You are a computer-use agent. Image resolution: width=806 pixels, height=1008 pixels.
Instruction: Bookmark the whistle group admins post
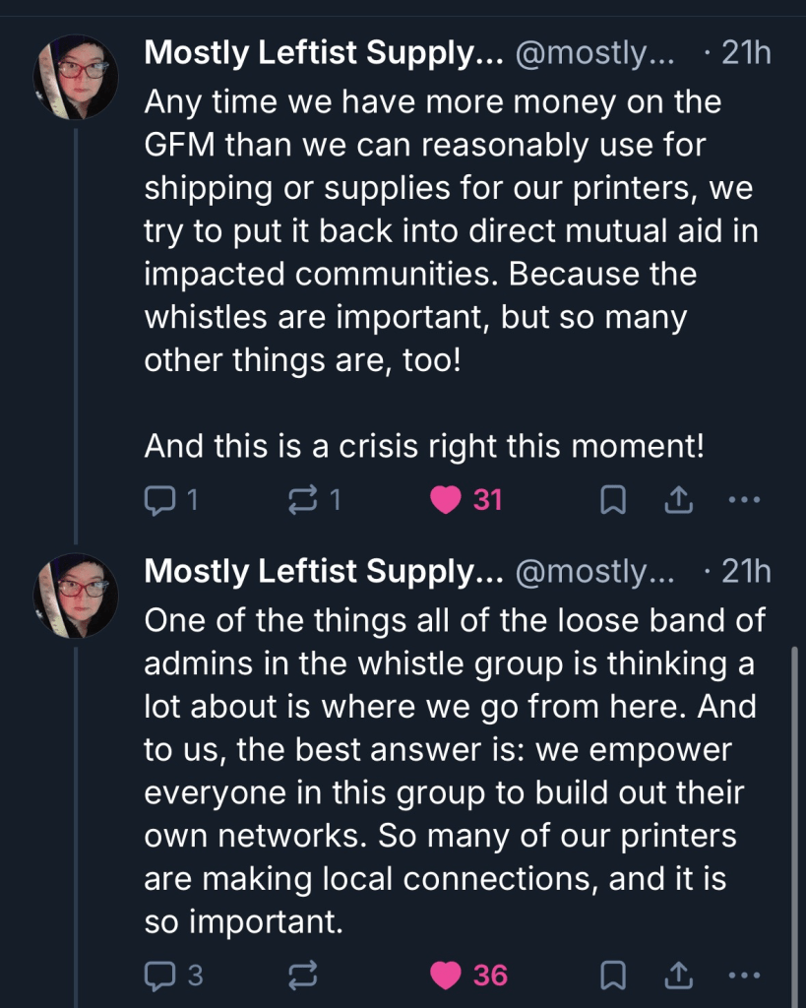coord(613,975)
